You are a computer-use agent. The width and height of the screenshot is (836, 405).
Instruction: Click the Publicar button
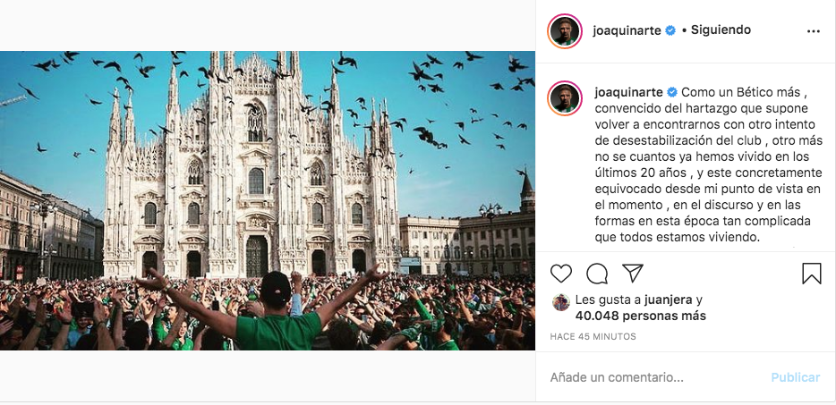[x=796, y=378]
